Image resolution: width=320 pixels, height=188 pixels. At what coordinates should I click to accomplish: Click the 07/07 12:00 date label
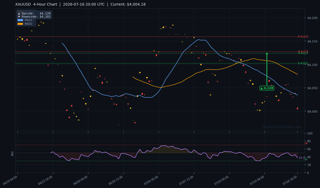[x=187, y=180]
